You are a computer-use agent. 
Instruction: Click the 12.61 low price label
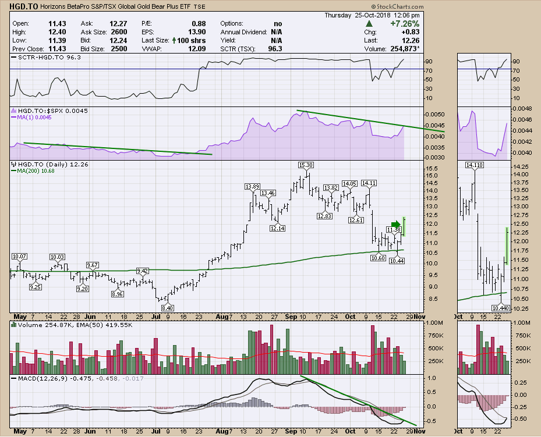pos(356,220)
